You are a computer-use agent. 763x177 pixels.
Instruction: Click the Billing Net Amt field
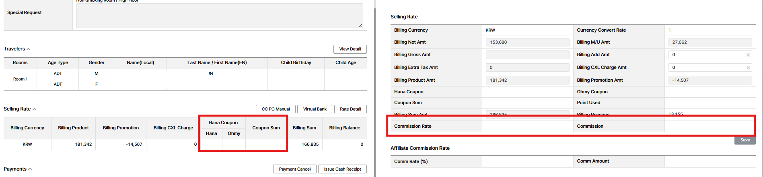[x=527, y=42]
